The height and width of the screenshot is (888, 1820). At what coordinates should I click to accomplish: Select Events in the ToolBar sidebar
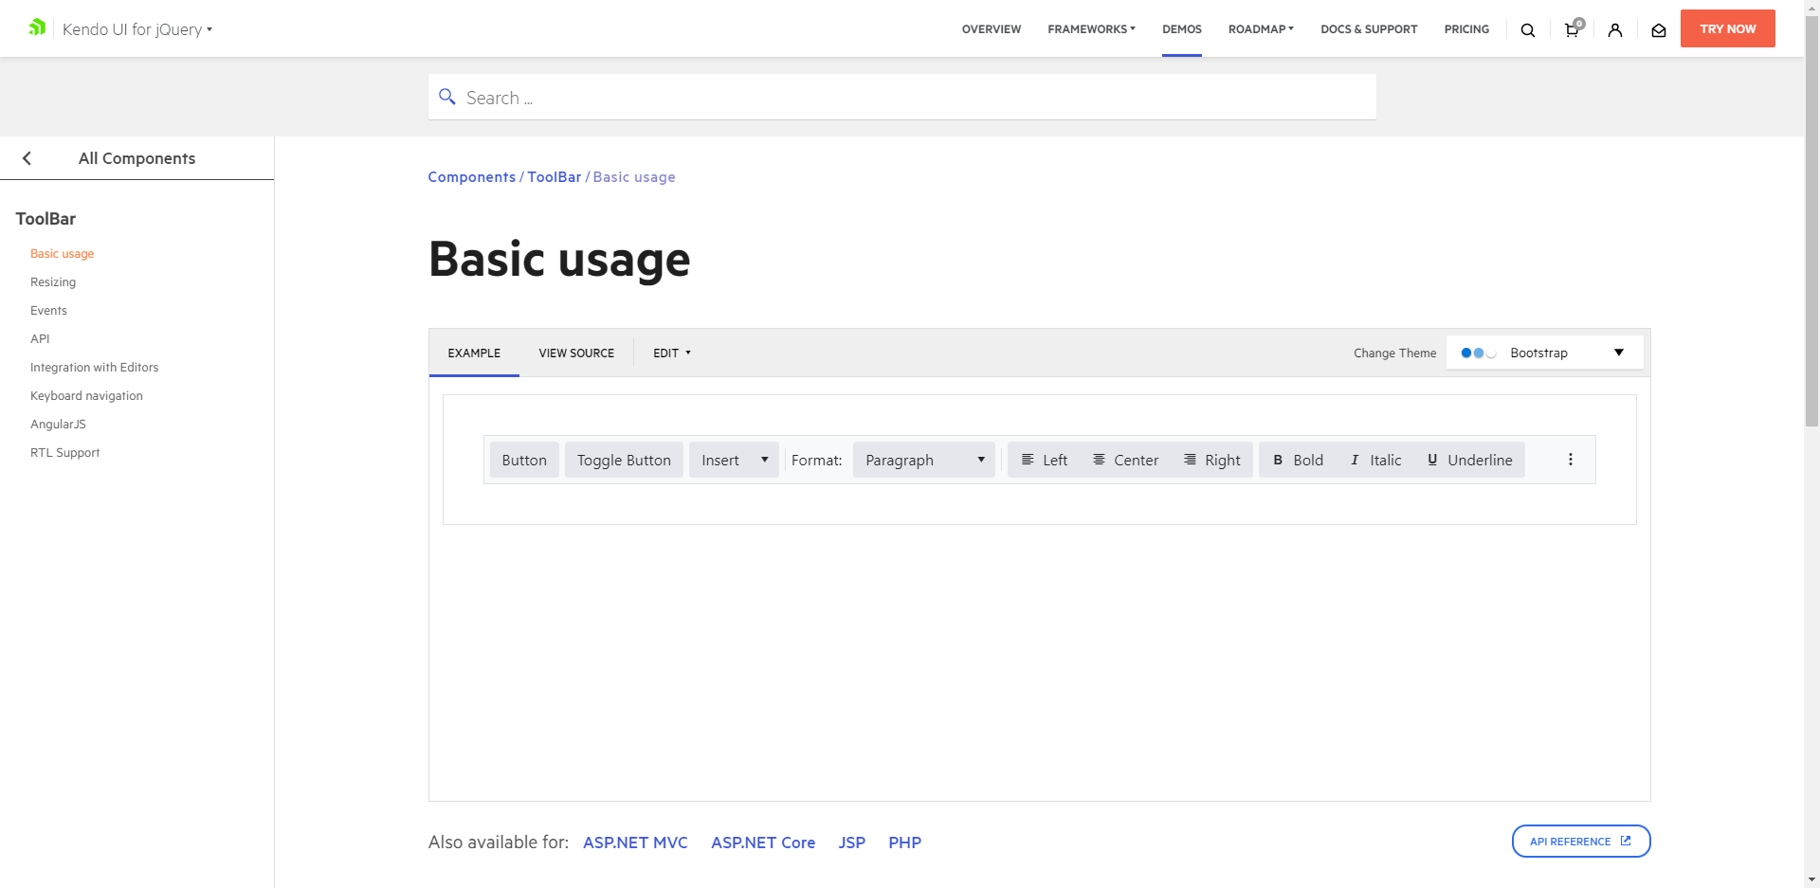coord(48,310)
